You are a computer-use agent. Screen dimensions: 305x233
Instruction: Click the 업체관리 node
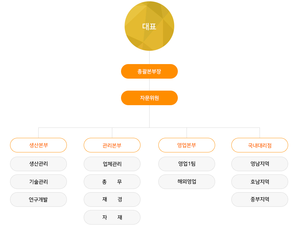coord(112,164)
